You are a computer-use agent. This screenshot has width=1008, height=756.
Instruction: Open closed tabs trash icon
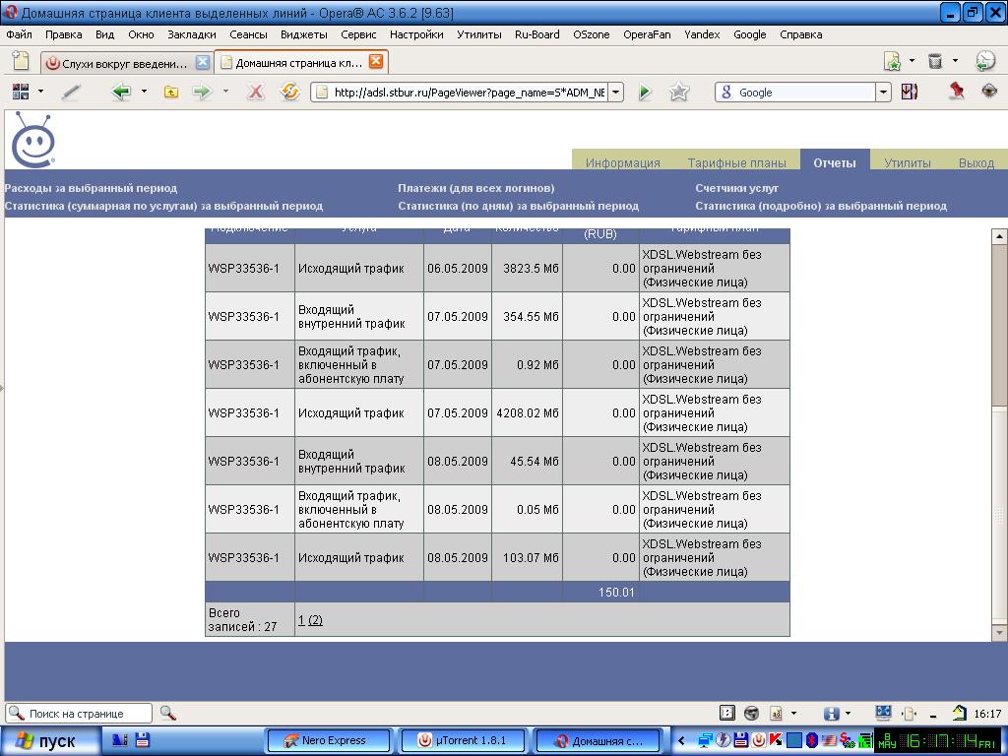(935, 61)
